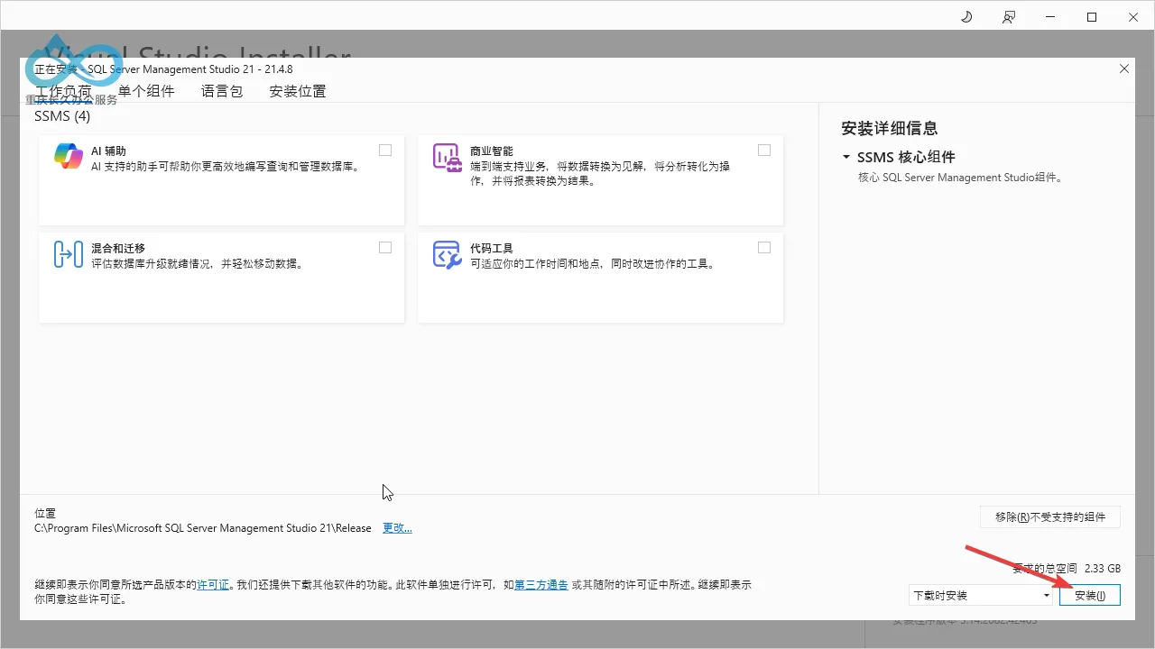The width and height of the screenshot is (1155, 649).
Task: Select the 混合和迁移 workload card description
Action: [x=197, y=264]
